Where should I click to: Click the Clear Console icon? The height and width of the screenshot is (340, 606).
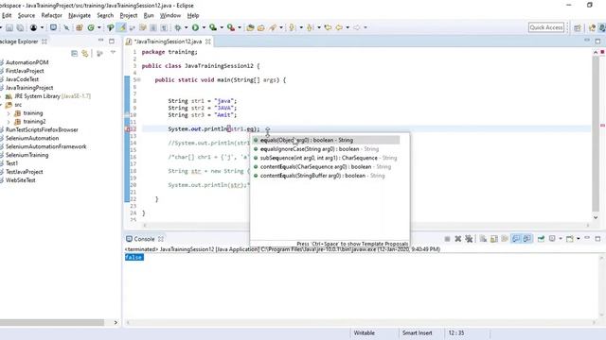pos(483,239)
